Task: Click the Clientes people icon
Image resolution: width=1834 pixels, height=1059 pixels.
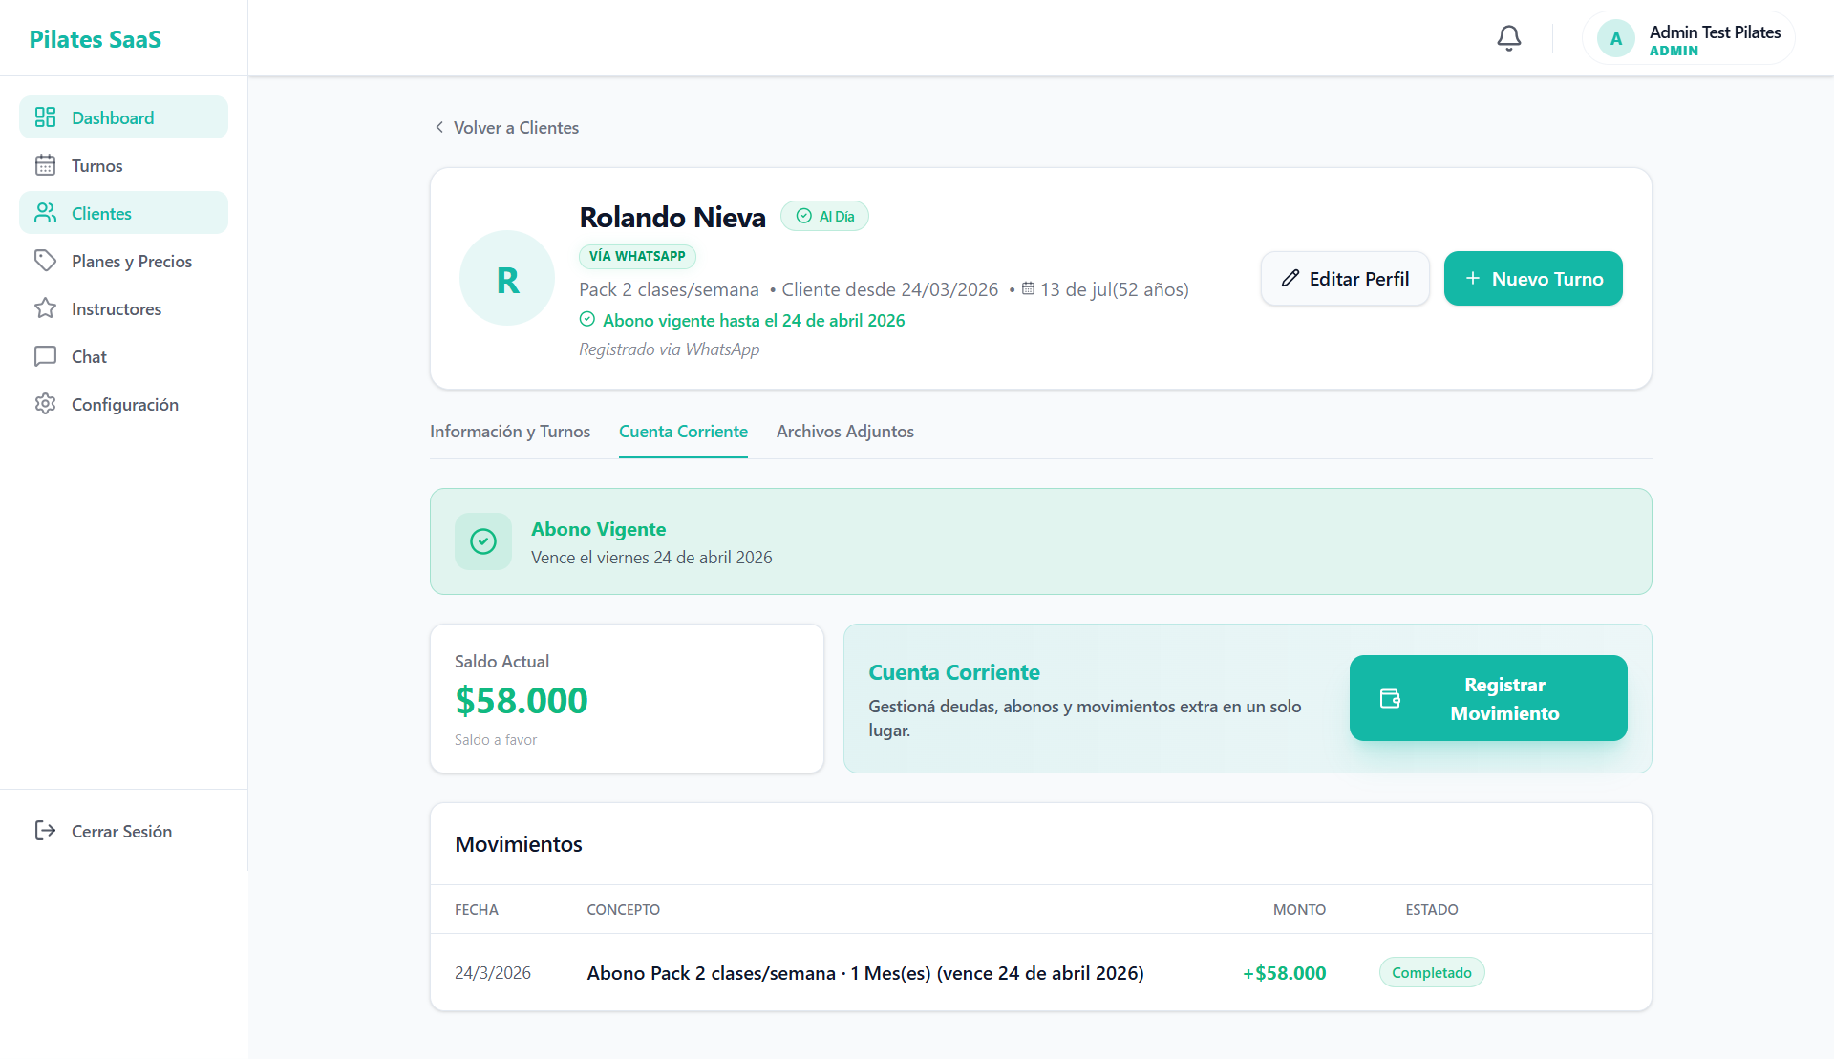Action: point(45,213)
